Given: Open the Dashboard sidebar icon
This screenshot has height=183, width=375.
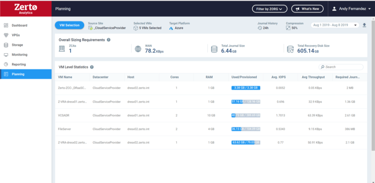Looking at the screenshot, I should pyautogui.click(x=6, y=25).
